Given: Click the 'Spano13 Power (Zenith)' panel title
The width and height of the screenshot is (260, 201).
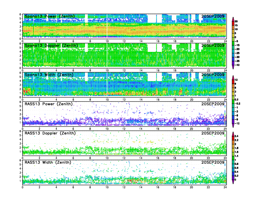Looking at the screenshot, I should click(50, 16).
